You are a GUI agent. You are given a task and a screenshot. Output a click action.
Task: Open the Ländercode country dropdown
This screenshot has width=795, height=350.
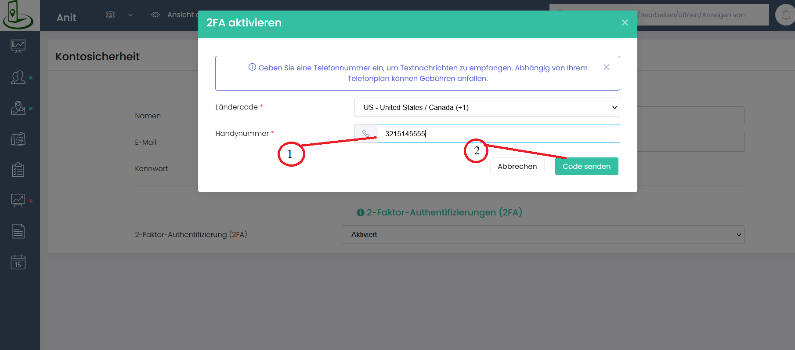(x=487, y=107)
